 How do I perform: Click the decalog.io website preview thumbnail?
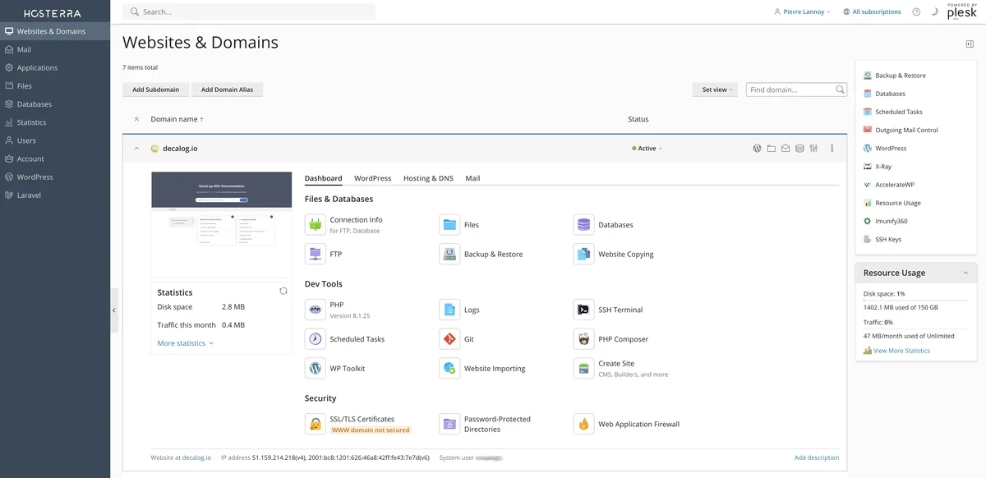pyautogui.click(x=222, y=224)
